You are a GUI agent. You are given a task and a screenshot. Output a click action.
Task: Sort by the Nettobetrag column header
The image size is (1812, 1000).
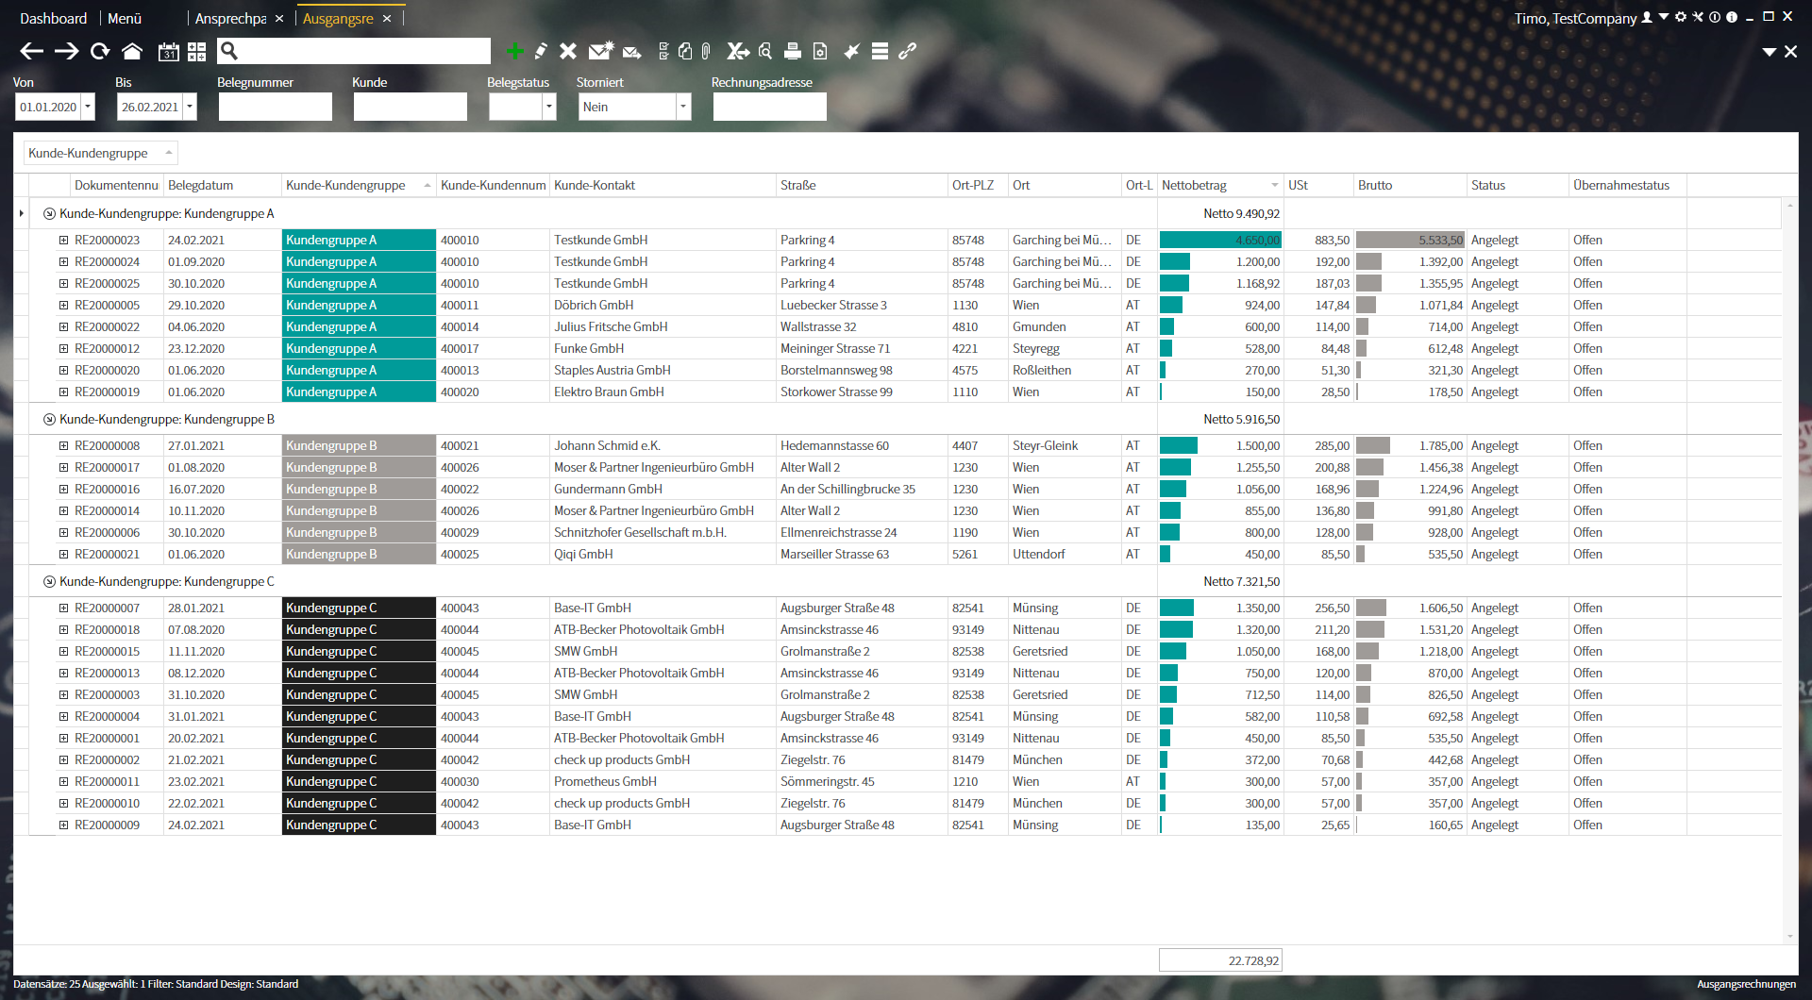click(x=1219, y=186)
